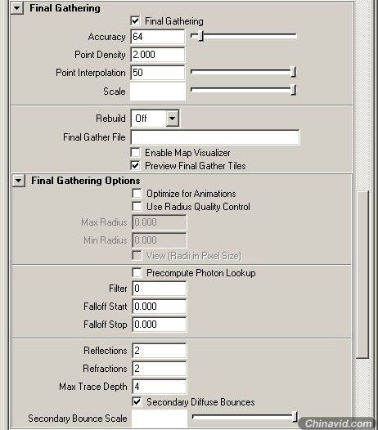Click the Accuracy slider handle

[201, 36]
